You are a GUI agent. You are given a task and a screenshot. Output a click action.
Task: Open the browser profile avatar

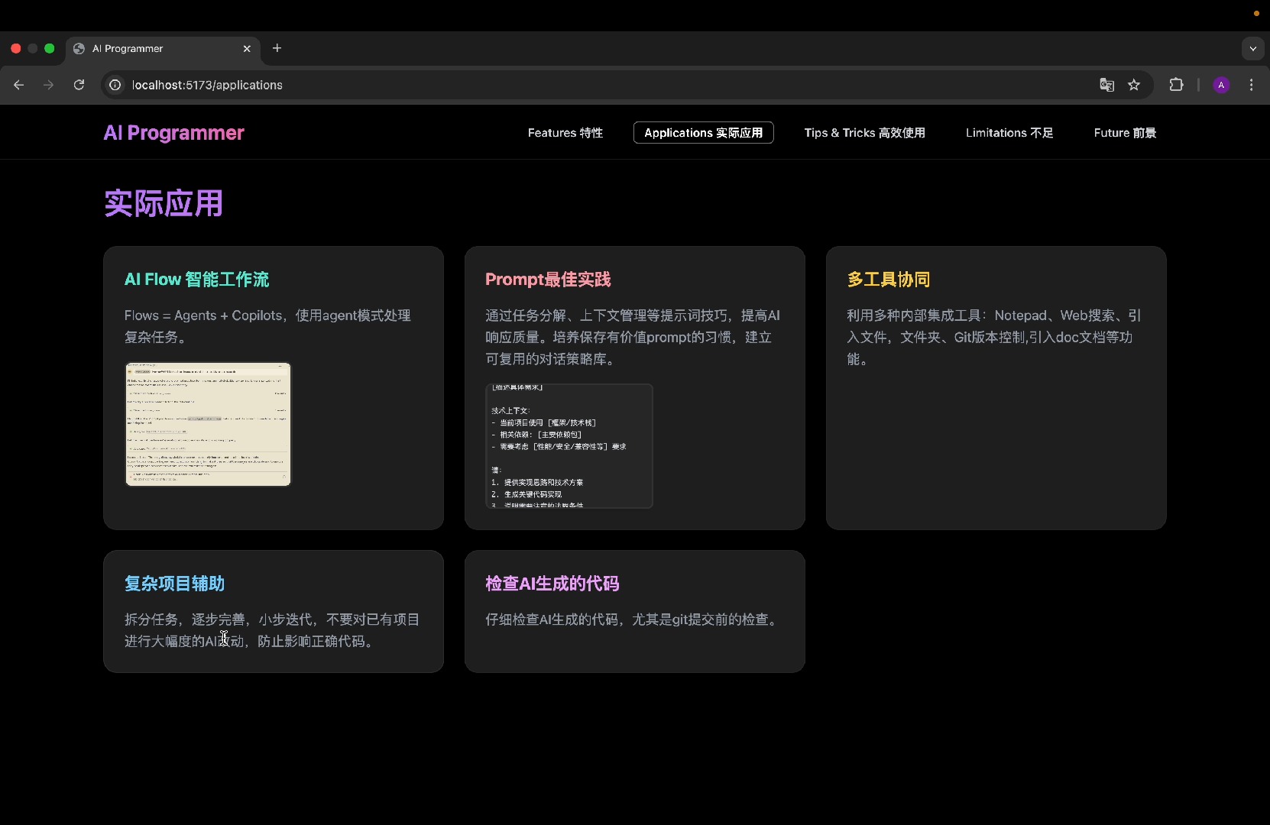click(x=1221, y=85)
